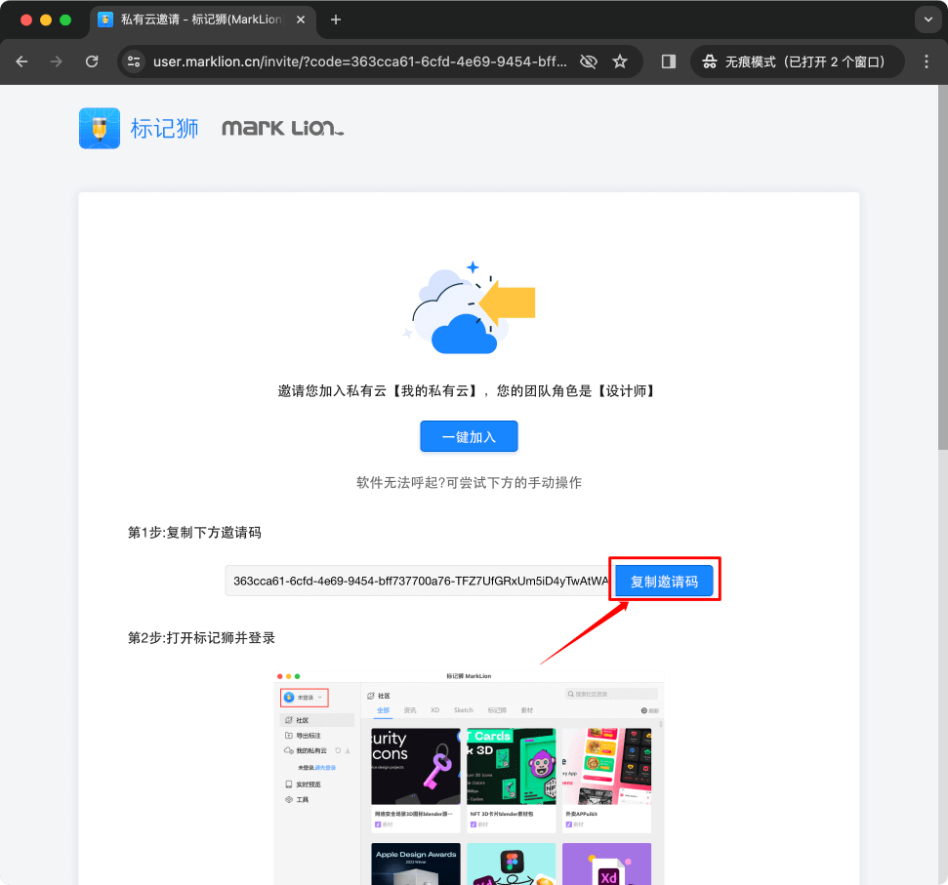Click the bookmark star in address bar

tap(620, 60)
